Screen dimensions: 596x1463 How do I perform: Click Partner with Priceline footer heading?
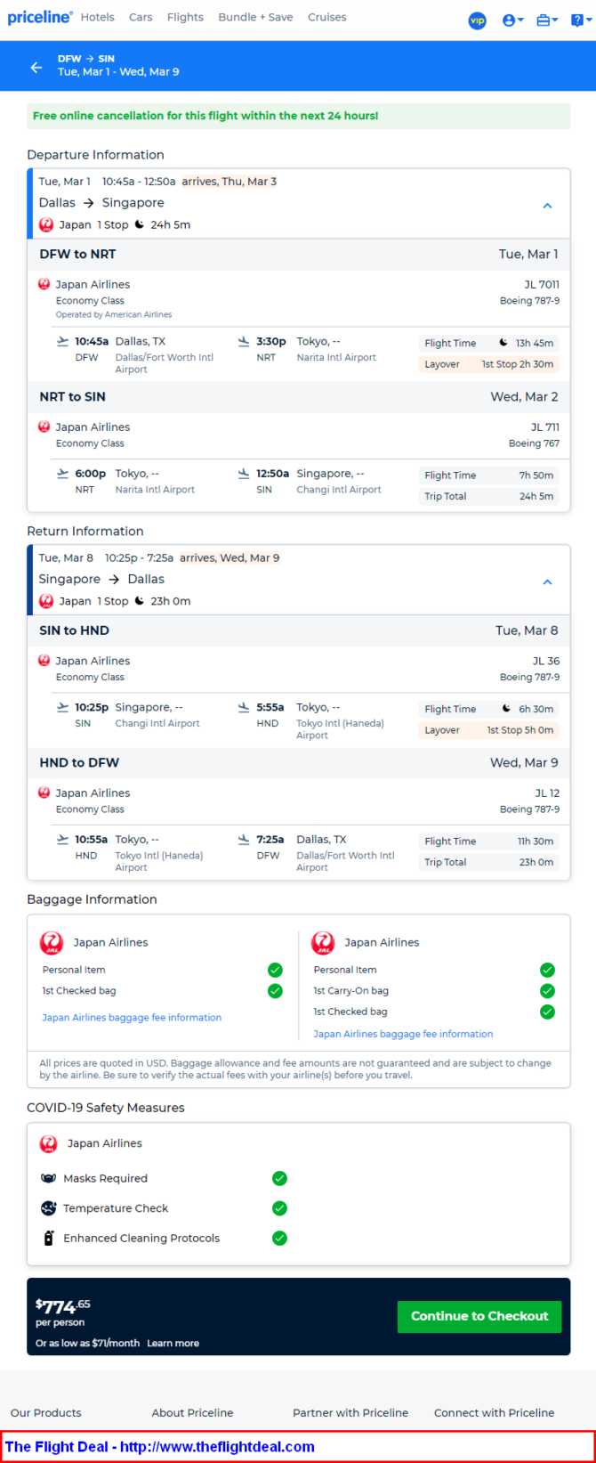(350, 1412)
